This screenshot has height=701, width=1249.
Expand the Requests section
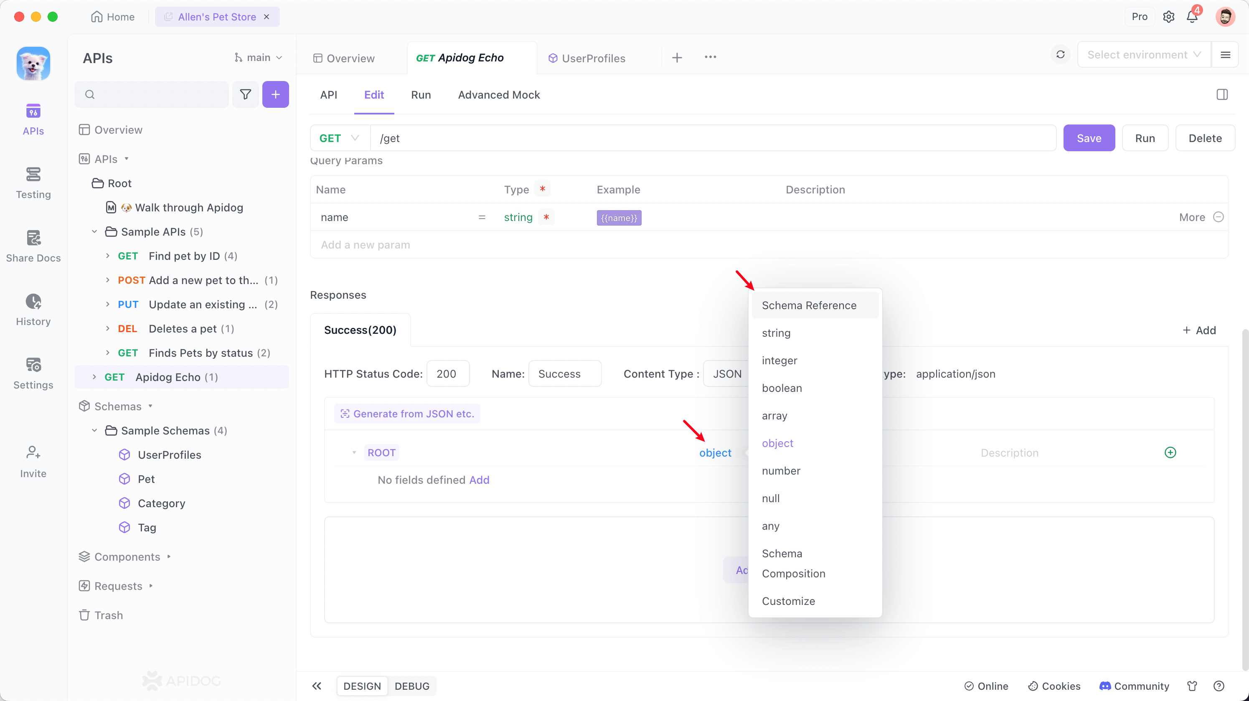[151, 586]
